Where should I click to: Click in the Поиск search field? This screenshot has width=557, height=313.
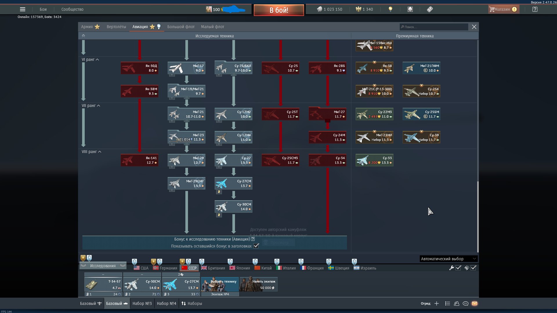coord(434,27)
